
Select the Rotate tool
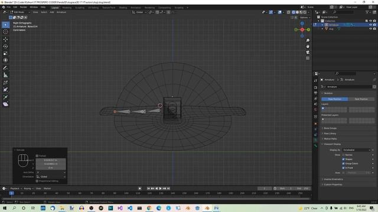pos(5,47)
